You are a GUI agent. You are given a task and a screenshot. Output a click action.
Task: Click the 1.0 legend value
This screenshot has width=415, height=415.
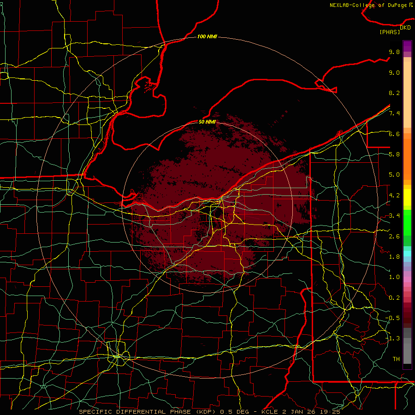[394, 277]
